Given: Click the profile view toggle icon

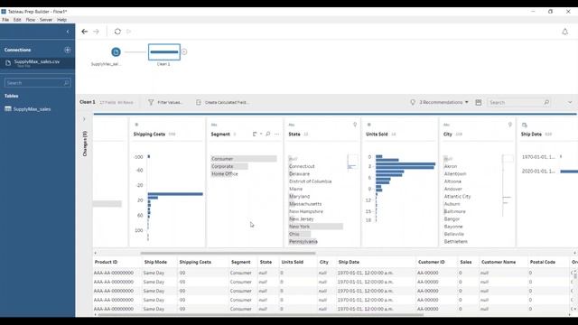Looking at the screenshot, I should click(x=479, y=102).
